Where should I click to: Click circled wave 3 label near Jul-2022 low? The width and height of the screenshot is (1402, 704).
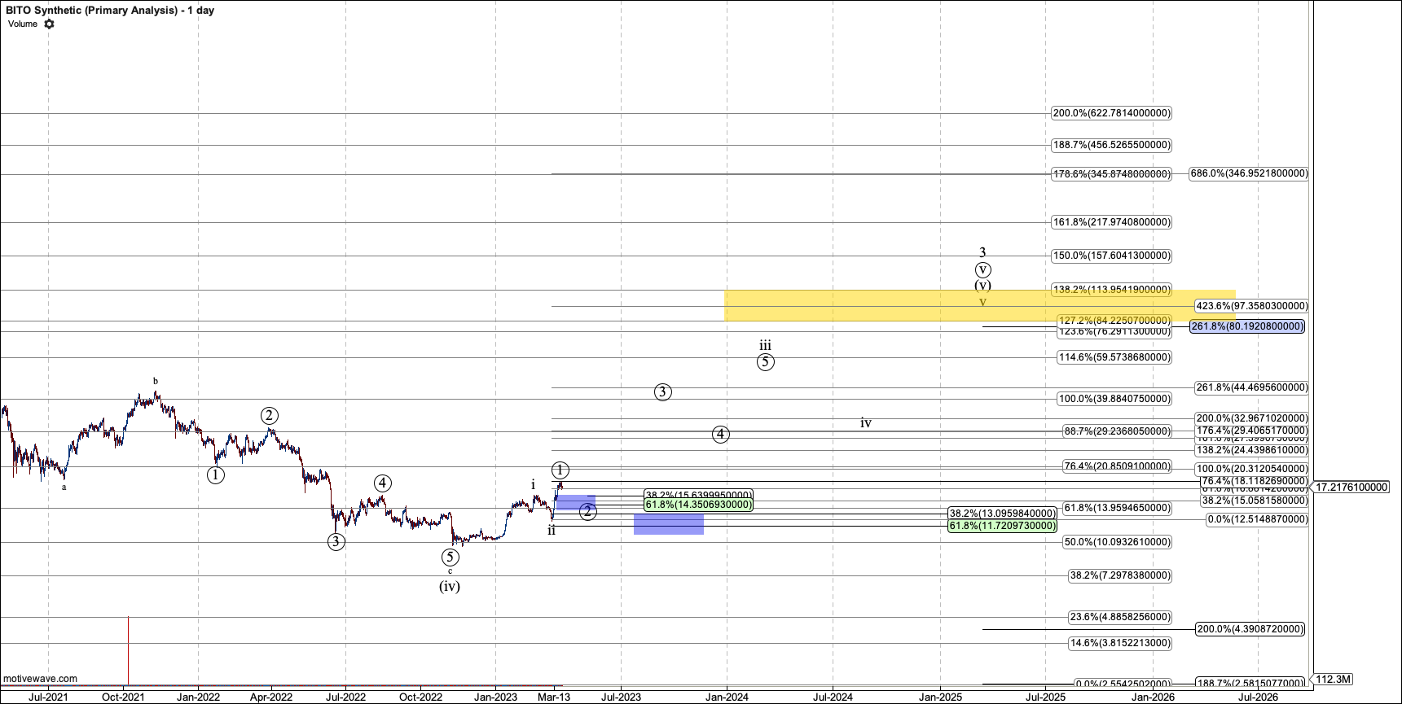click(336, 541)
